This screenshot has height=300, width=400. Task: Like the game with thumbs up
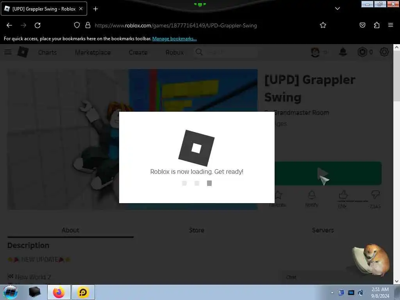tap(343, 195)
